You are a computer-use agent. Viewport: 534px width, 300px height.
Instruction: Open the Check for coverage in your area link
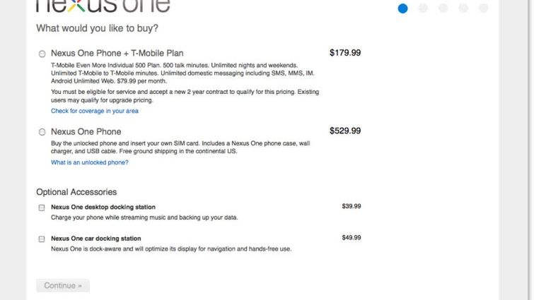tap(94, 111)
